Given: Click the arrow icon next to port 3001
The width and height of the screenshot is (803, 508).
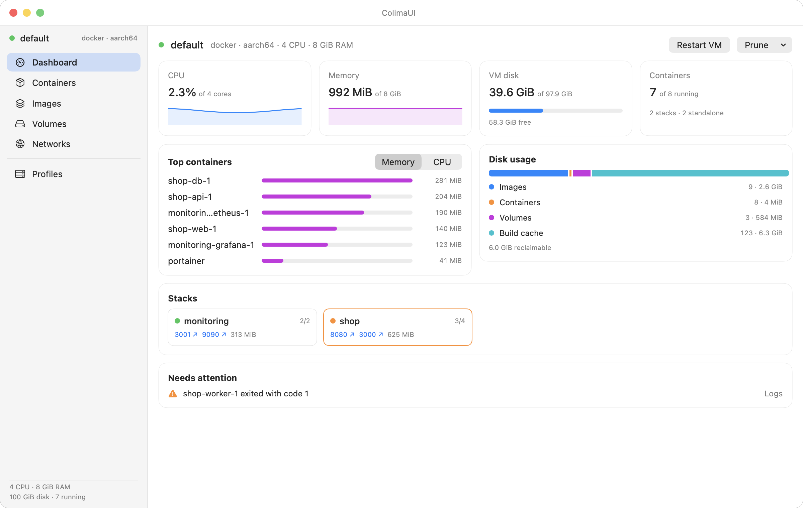Looking at the screenshot, I should click(195, 335).
